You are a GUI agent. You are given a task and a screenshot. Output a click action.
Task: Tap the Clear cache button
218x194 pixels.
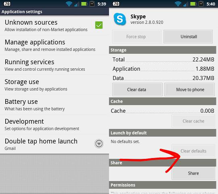coord(193,121)
